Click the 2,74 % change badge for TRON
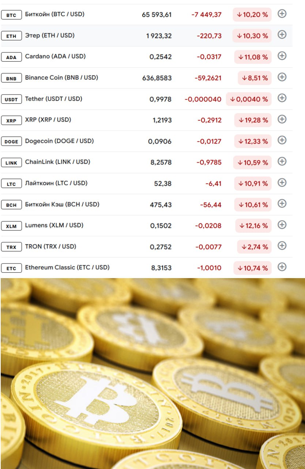The width and height of the screenshot is (305, 469). click(254, 247)
